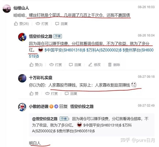Reply to 仙楼山人's comment

tap(62, 24)
